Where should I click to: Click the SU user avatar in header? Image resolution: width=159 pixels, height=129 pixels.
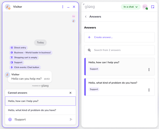145,7
